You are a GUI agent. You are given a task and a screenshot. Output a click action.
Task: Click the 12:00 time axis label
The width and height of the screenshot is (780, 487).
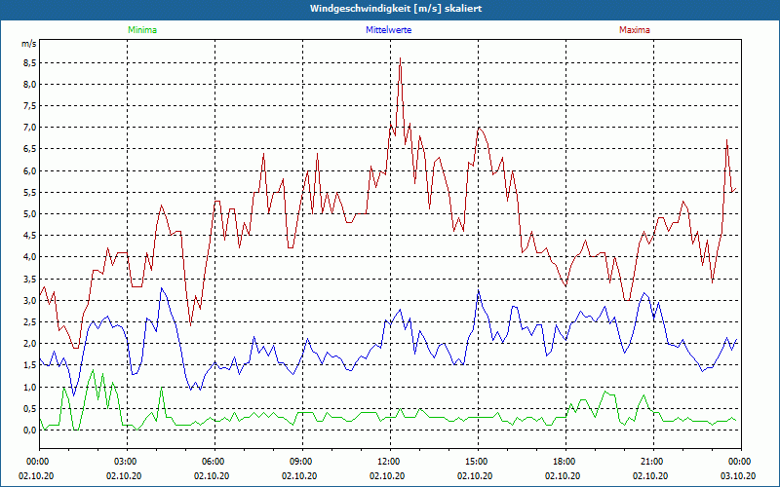(390, 462)
